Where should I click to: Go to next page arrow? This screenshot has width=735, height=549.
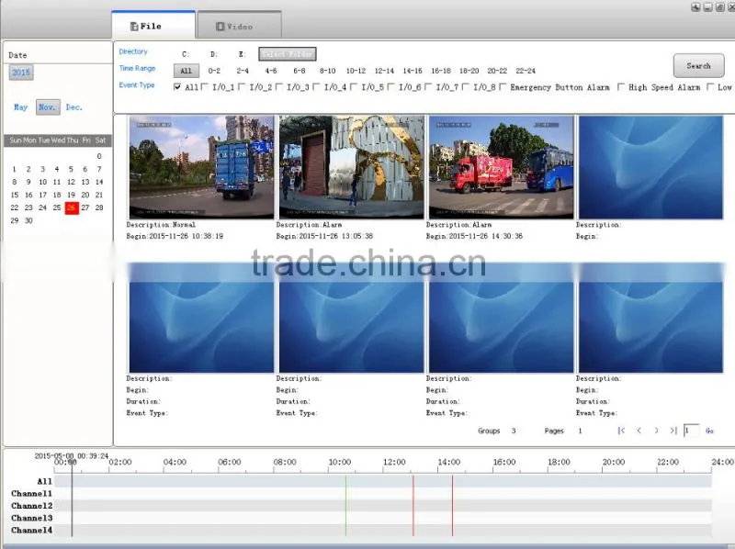[x=656, y=431]
